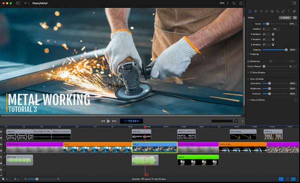
Task: Click the share export icon in title bar
Action: coord(240,3)
